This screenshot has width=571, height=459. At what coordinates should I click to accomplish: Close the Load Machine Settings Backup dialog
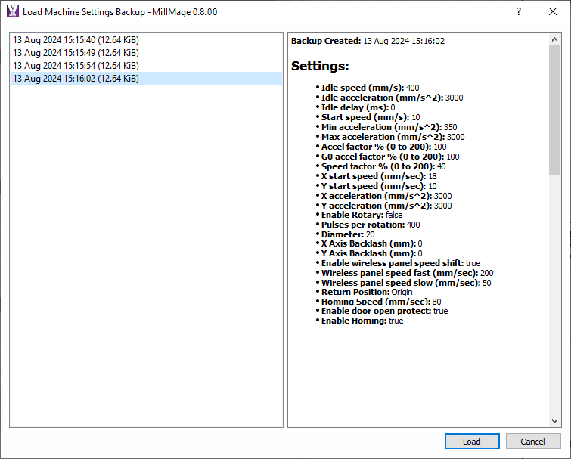click(x=553, y=12)
